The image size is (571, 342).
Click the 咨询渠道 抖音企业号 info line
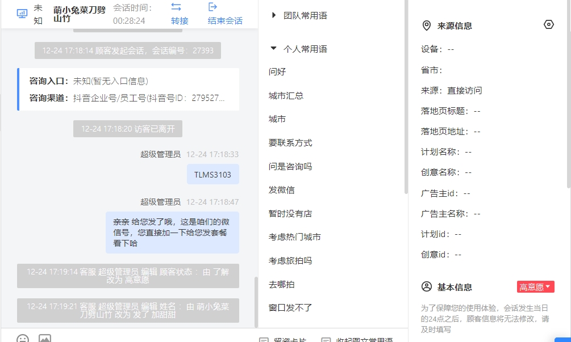click(127, 98)
